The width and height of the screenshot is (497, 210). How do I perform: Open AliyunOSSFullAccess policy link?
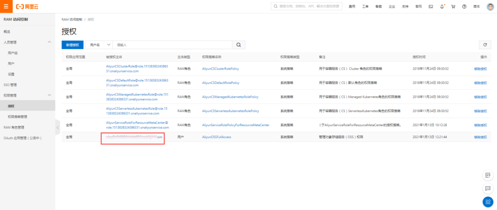coord(217,137)
